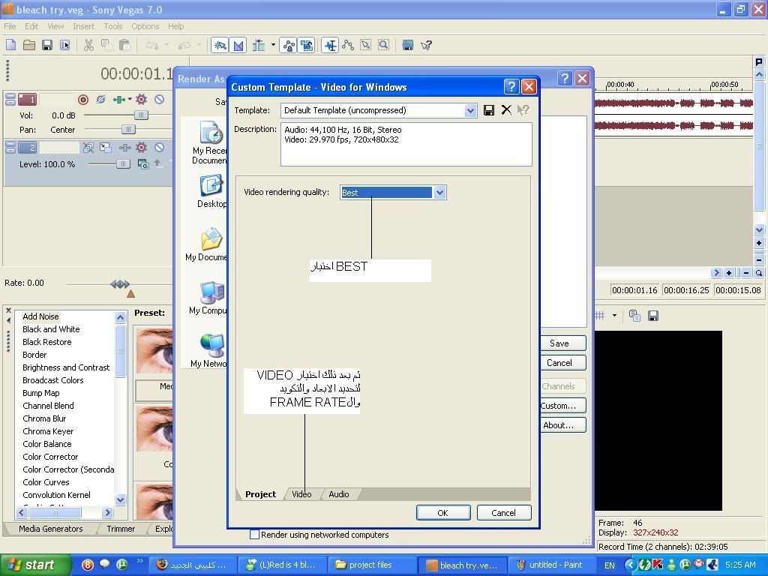Switch to the Video tab
The image size is (768, 576).
coord(301,494)
